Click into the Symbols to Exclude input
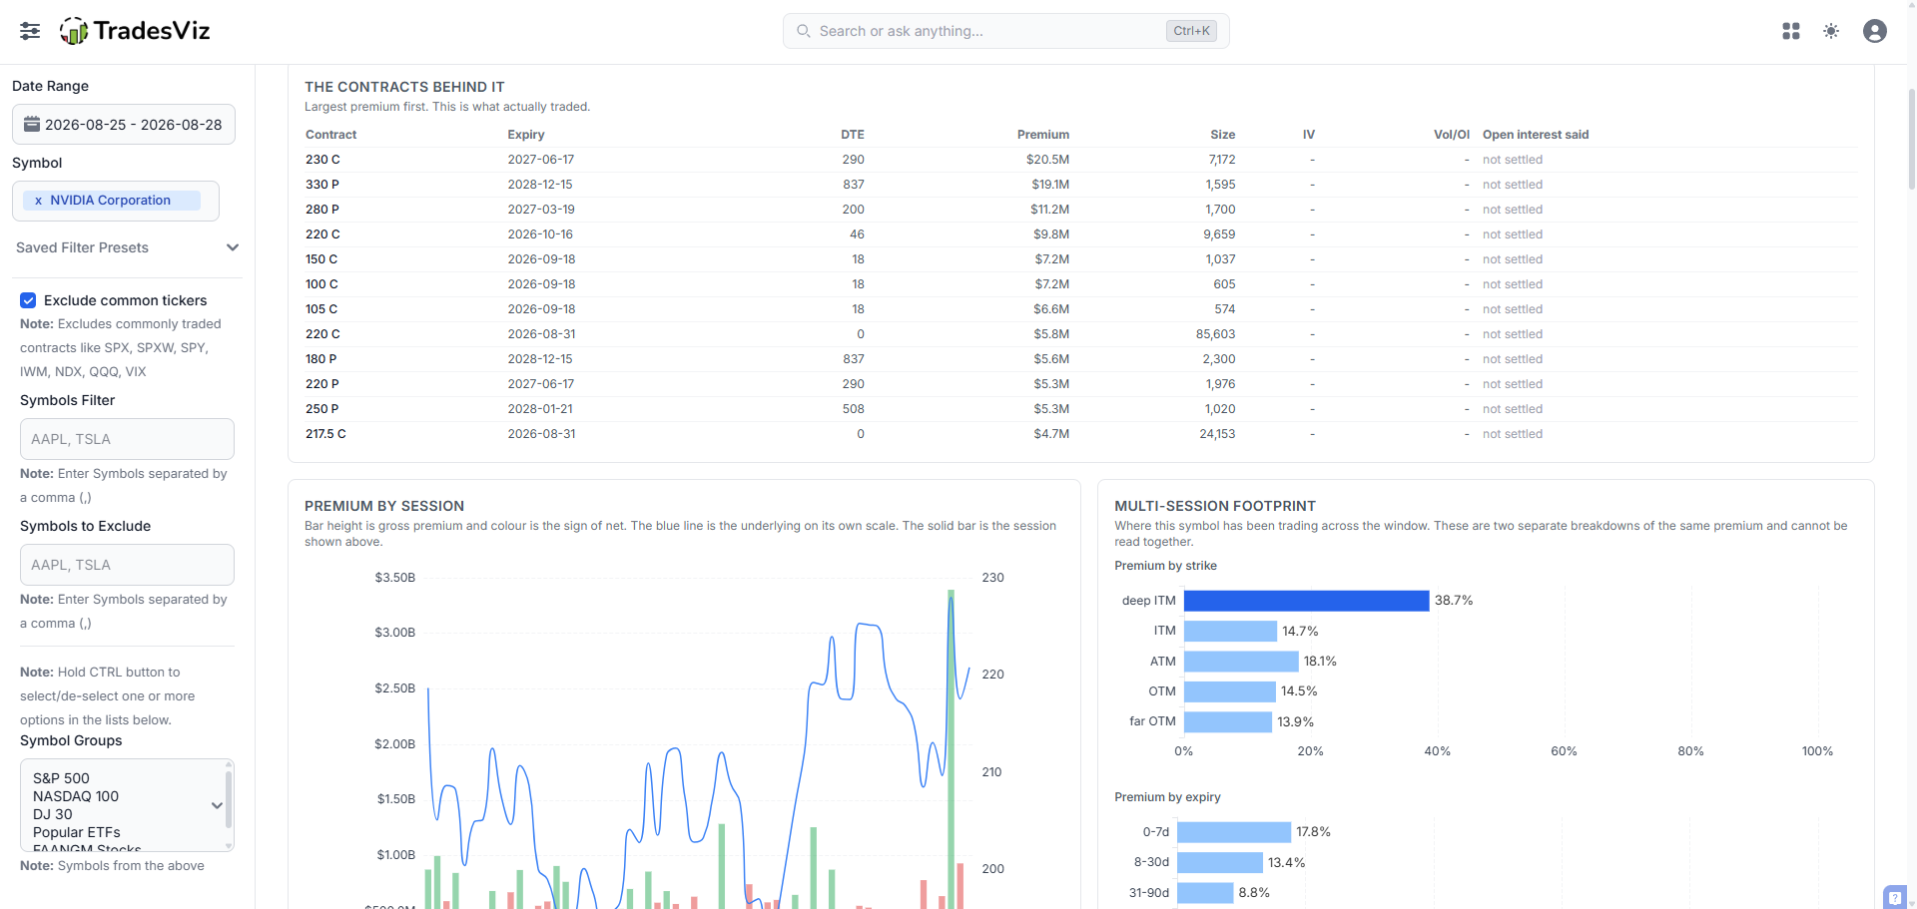 point(127,565)
